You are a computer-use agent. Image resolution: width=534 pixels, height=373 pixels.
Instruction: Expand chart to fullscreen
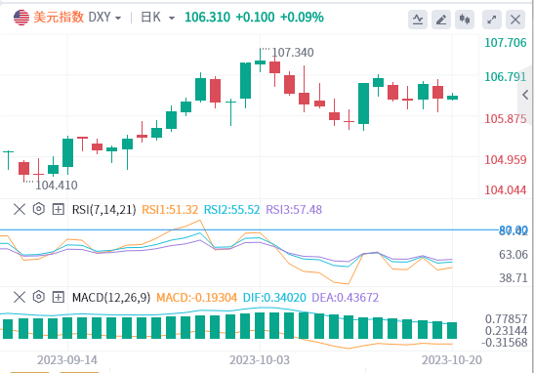click(492, 20)
